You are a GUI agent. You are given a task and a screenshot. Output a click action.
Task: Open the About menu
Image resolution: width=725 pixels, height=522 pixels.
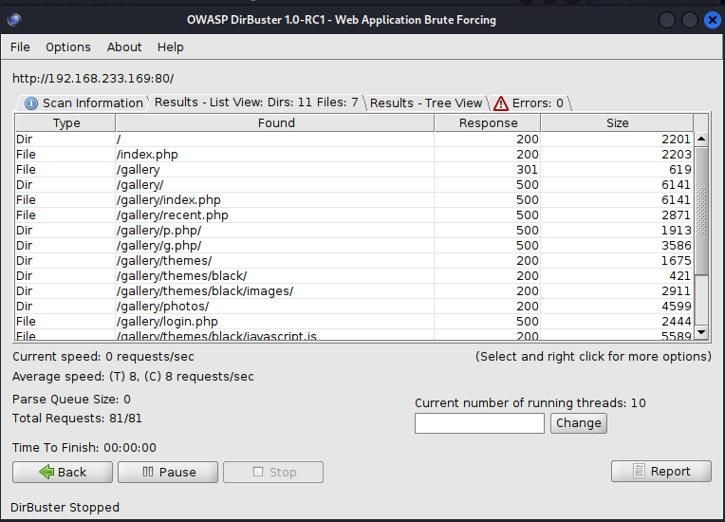[124, 47]
